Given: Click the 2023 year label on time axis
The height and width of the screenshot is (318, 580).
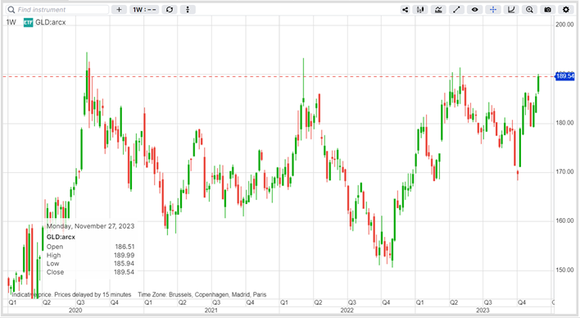Looking at the screenshot, I should coord(483,311).
